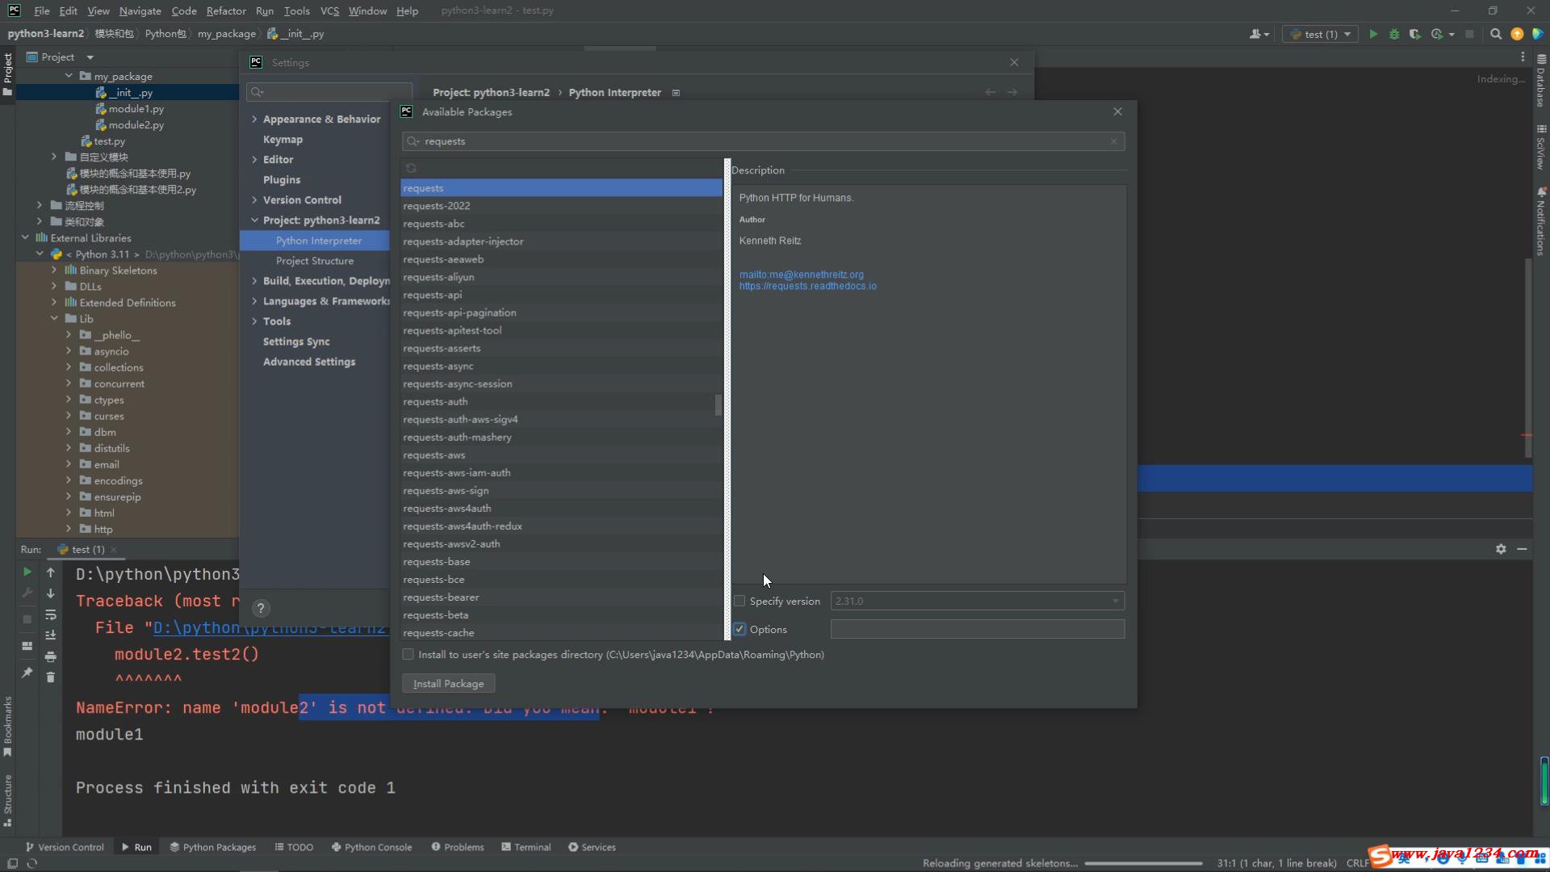Switch to the Terminal tab
Screen dimensions: 1550x872
(x=526, y=847)
